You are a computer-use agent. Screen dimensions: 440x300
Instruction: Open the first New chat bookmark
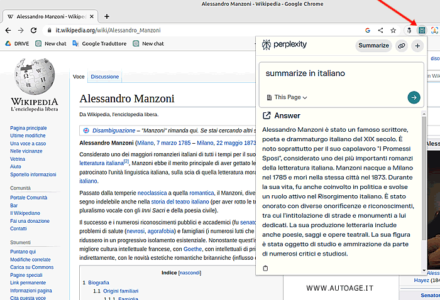51,43
